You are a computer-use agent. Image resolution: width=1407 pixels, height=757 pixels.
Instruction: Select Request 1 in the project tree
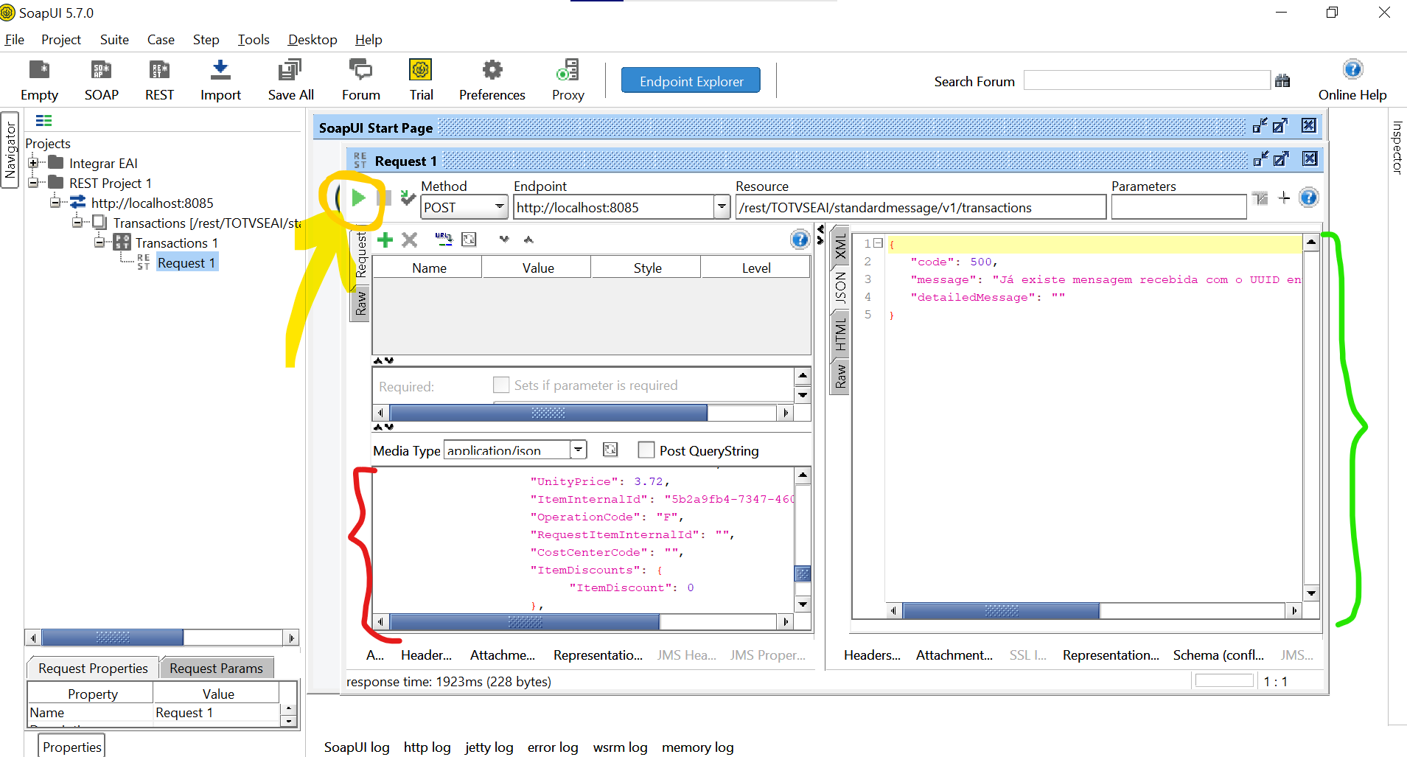pyautogui.click(x=186, y=263)
